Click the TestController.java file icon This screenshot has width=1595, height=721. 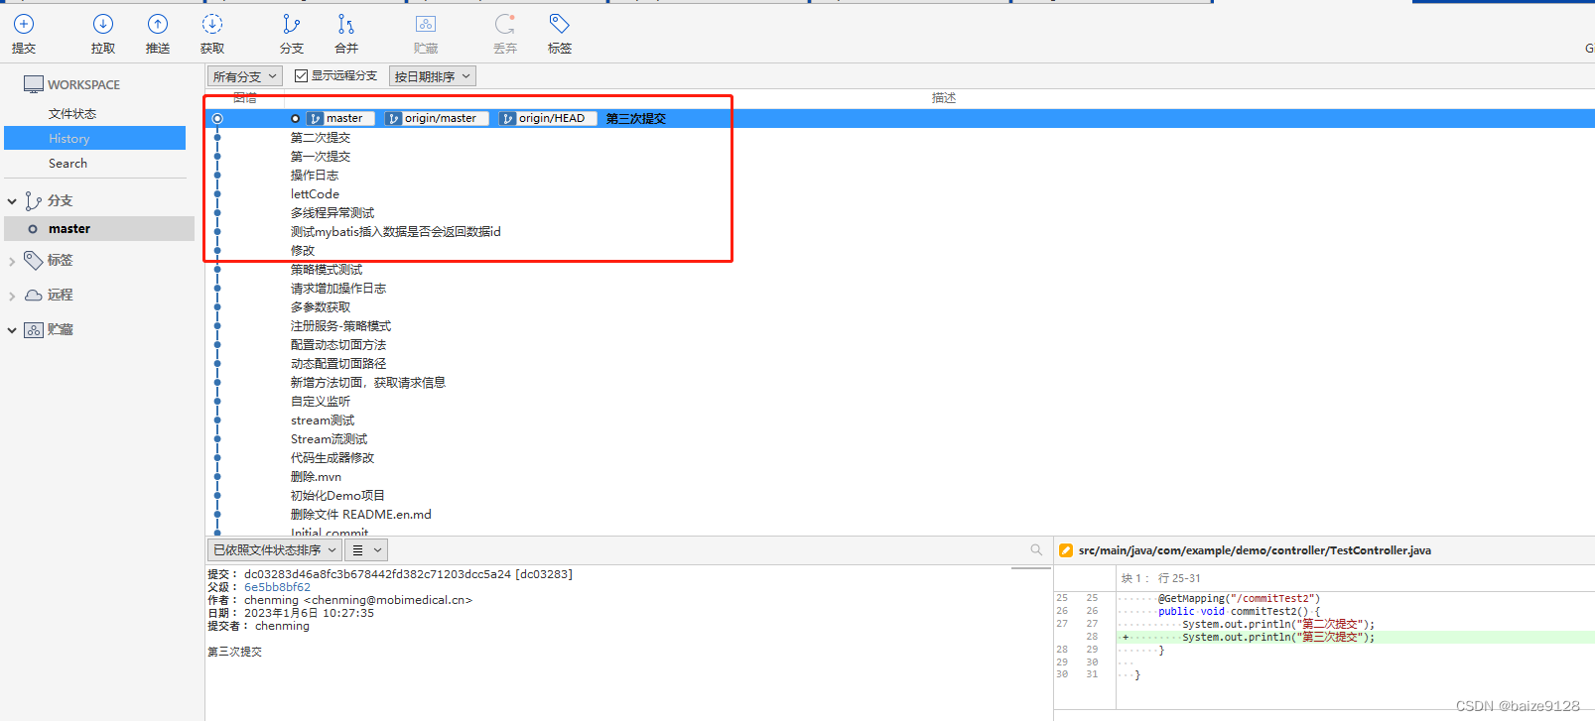(1066, 550)
